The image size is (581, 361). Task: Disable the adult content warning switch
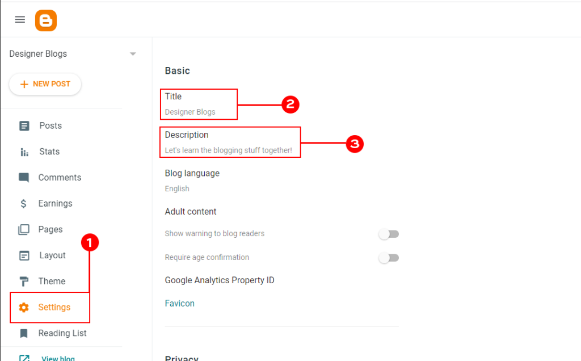(389, 234)
